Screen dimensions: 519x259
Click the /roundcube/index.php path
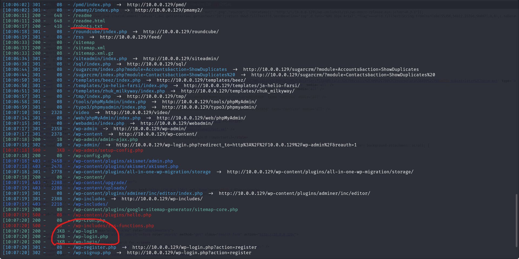click(x=100, y=32)
